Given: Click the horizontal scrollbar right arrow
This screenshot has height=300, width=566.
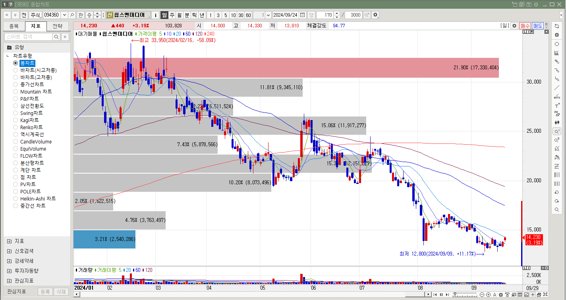Looking at the screenshot, I should point(428,294).
